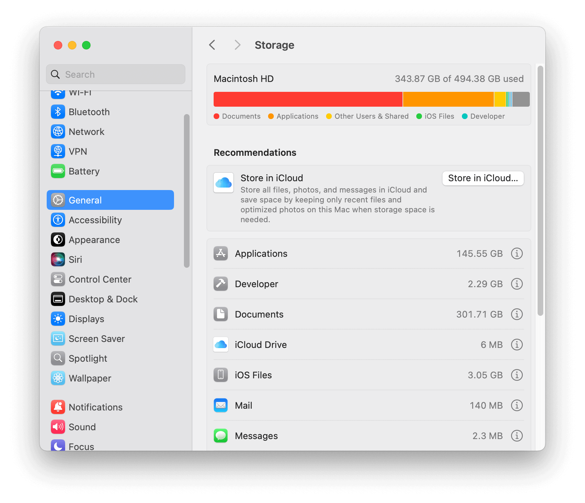Open the Siri icon
Image resolution: width=585 pixels, height=503 pixels.
[58, 260]
